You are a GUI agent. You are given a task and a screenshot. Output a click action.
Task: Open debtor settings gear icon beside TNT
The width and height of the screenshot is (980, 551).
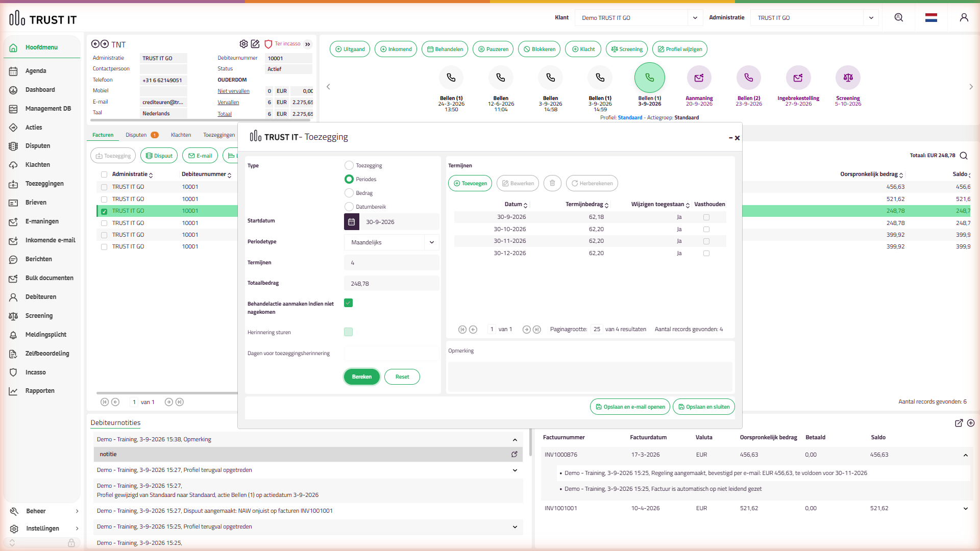coord(243,44)
